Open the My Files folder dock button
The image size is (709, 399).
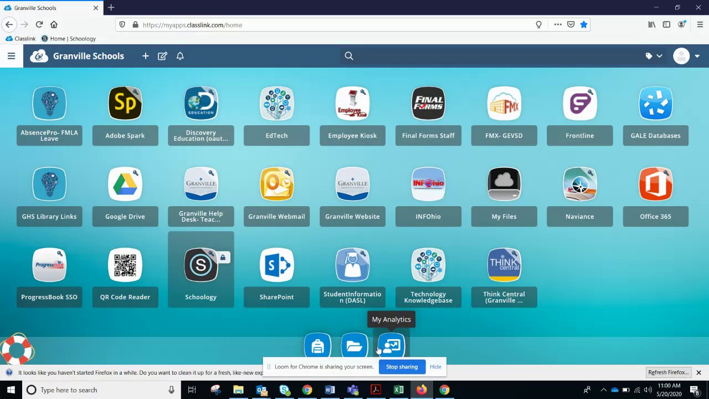[354, 347]
